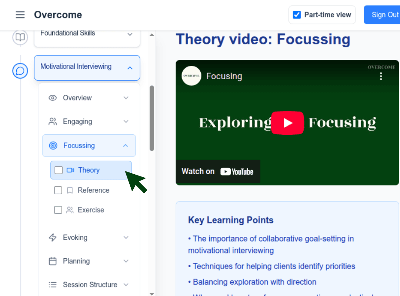This screenshot has height=296, width=400.
Task: Click the Motivational Interviewing label
Action: point(76,67)
